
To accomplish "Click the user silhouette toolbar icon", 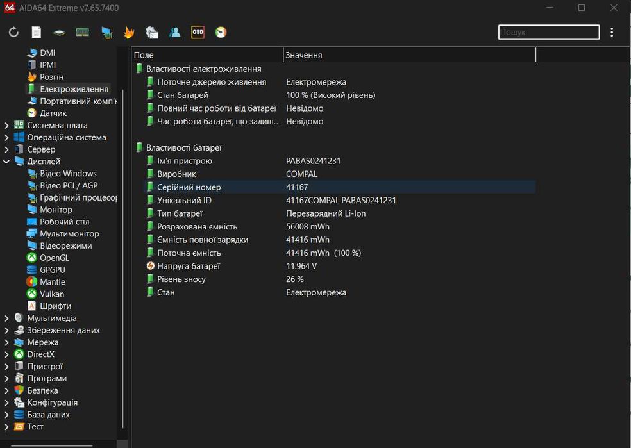I will point(174,33).
